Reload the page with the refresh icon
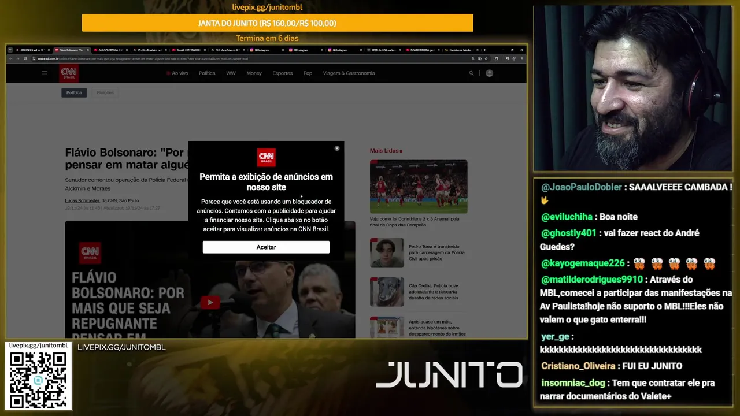The height and width of the screenshot is (416, 740). pos(25,58)
